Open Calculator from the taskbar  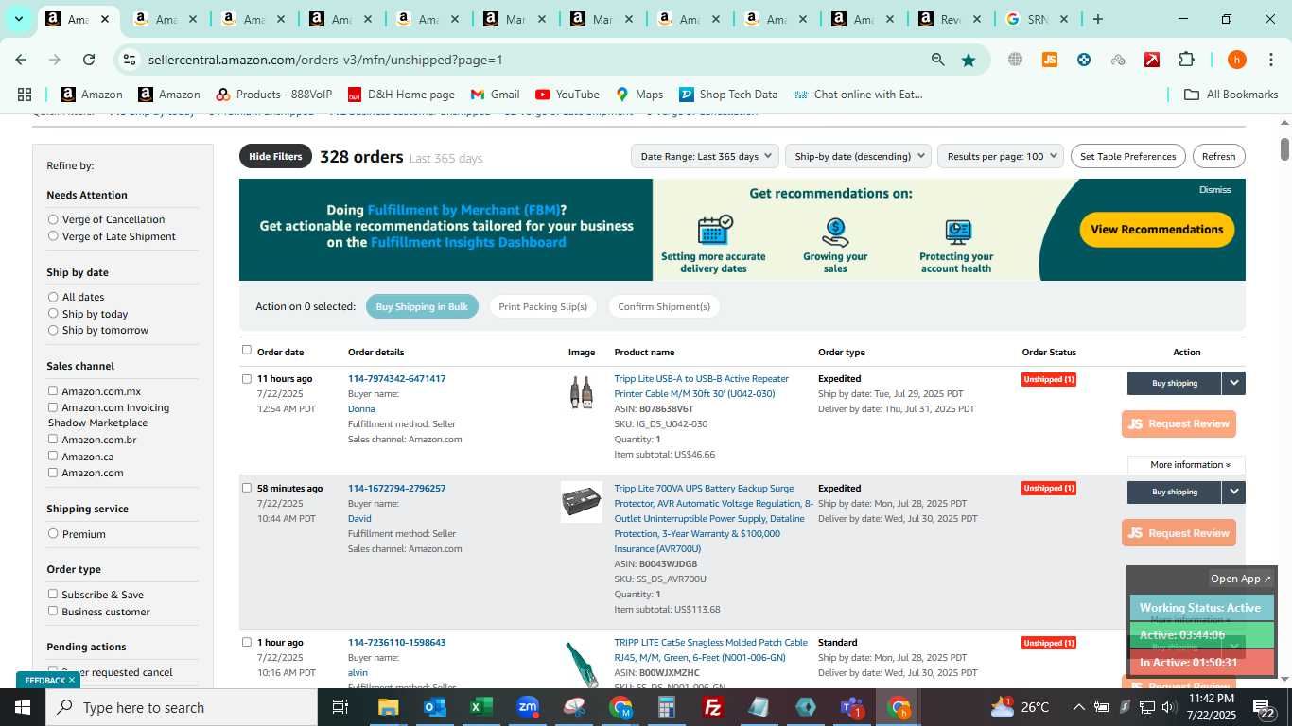(x=667, y=707)
